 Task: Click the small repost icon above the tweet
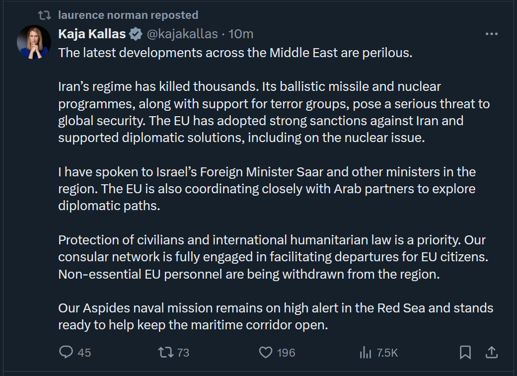(x=45, y=15)
